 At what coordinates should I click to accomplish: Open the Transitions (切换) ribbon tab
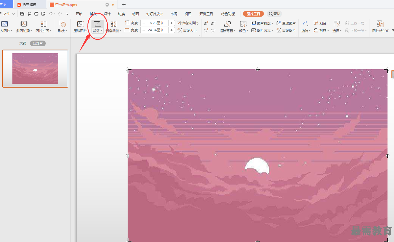tap(121, 14)
